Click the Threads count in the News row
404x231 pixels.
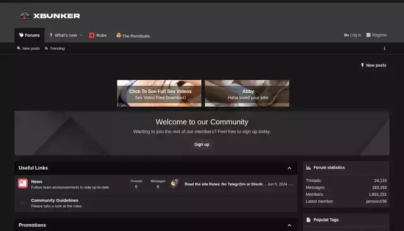tap(136, 187)
